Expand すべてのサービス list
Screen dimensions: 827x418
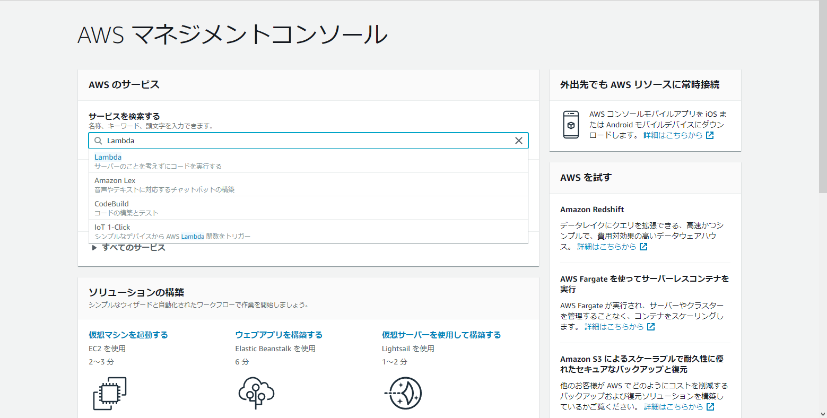[x=128, y=248]
